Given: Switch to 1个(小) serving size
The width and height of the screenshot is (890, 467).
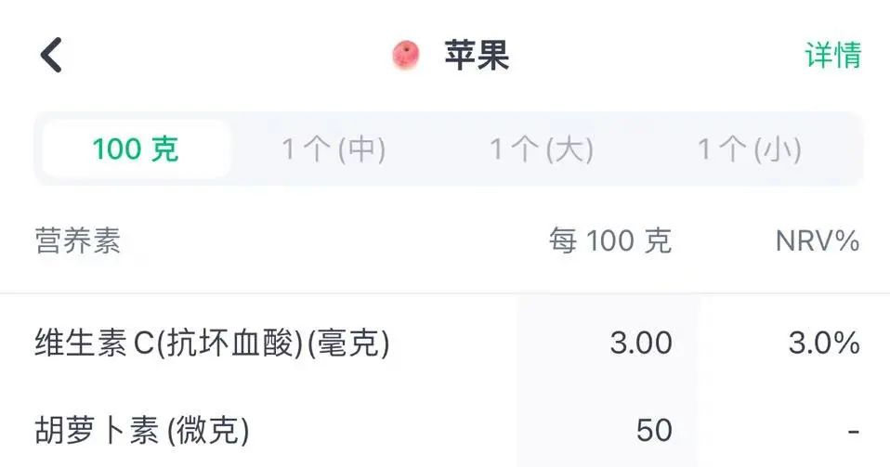Looking at the screenshot, I should coord(749,149).
